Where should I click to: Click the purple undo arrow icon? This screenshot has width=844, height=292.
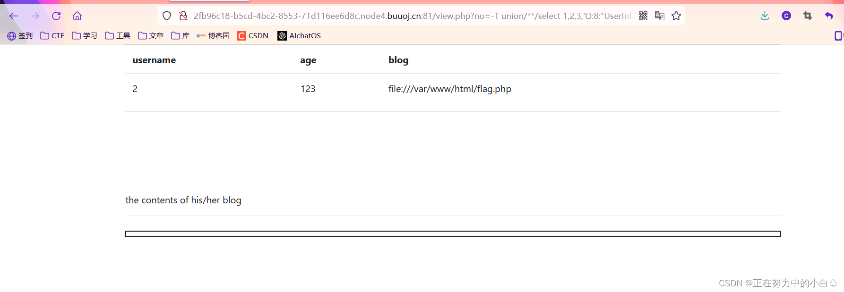click(x=829, y=16)
